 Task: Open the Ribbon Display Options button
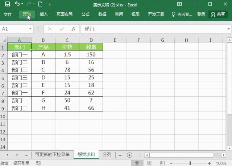click(x=179, y=4)
